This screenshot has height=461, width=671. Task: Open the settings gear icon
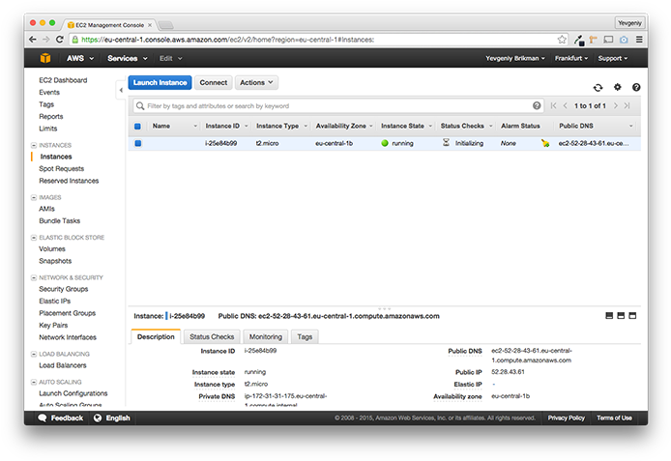618,87
